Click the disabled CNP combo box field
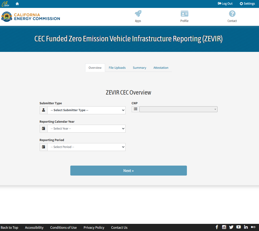 click(x=178, y=109)
